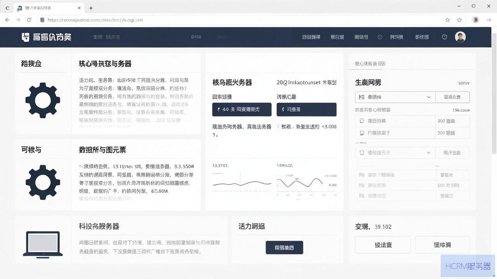Select the '39.102' value text
497x279 pixels.
(383, 227)
